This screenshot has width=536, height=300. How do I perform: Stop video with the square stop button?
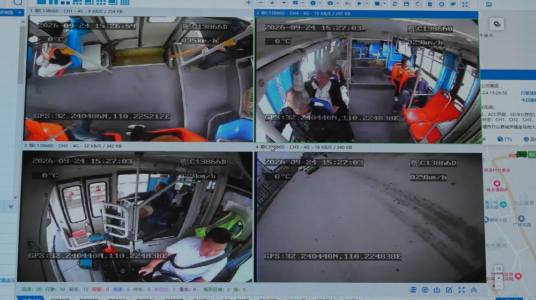(x=377, y=3)
